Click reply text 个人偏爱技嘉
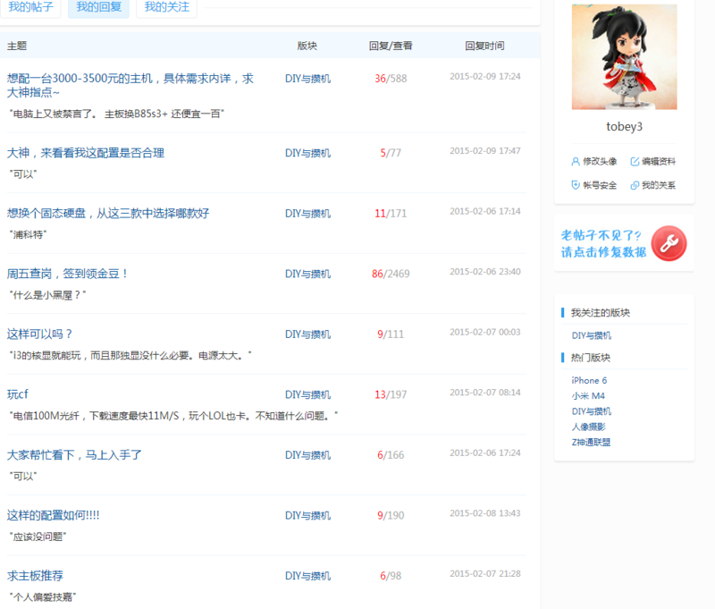The image size is (715, 609). tap(42, 597)
